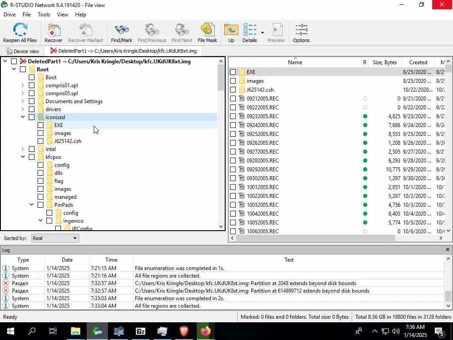
Task: Click the Reopen All Files toolbar icon
Action: [19, 33]
